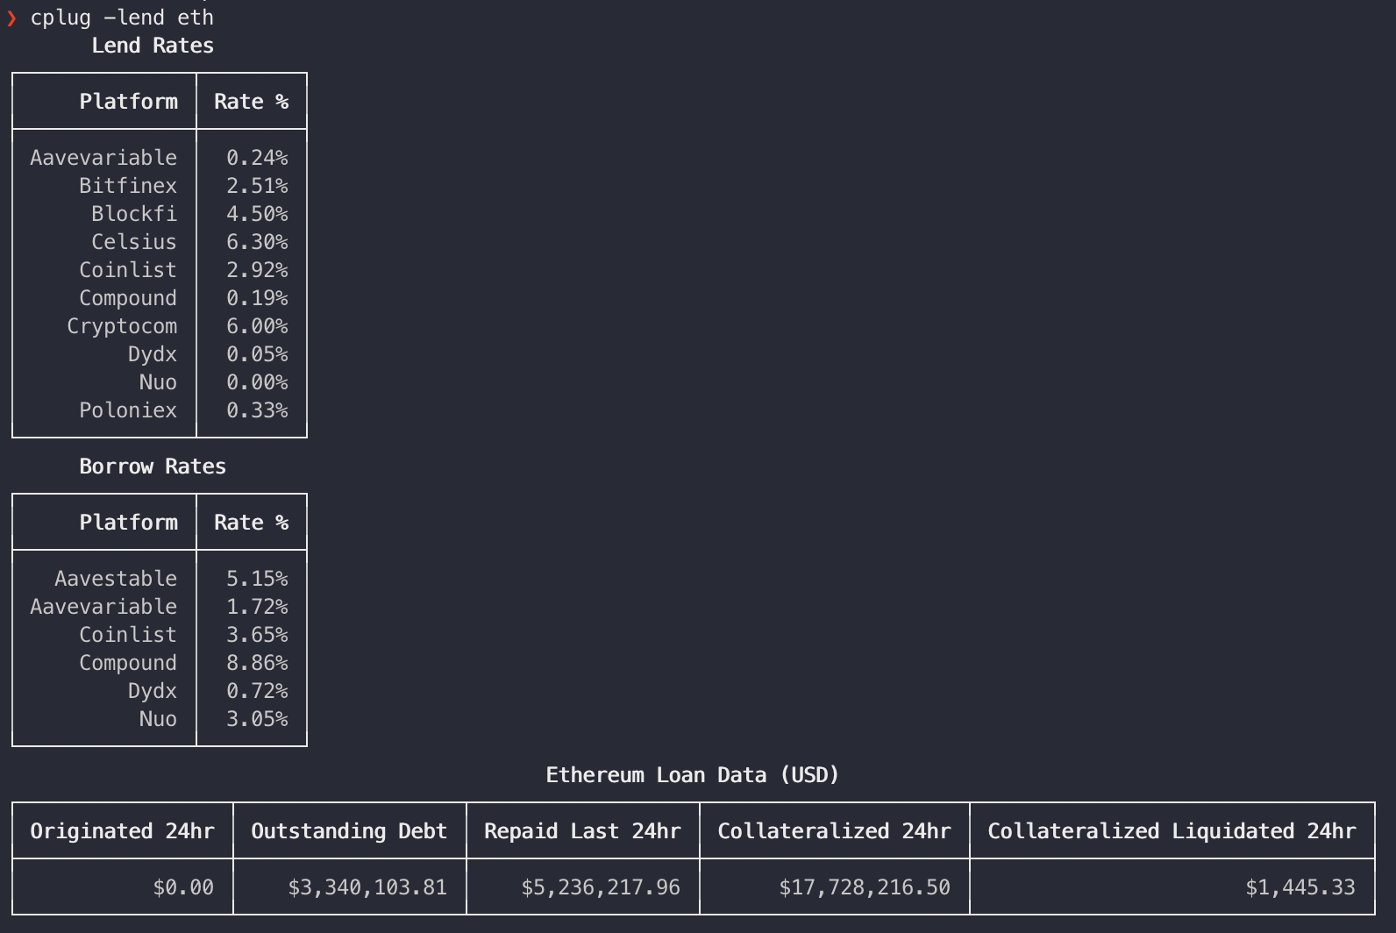The height and width of the screenshot is (933, 1396).
Task: Select the 0.19% Compound lend rate
Action: (257, 298)
